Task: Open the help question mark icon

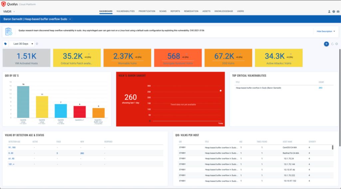Action: click(x=334, y=11)
